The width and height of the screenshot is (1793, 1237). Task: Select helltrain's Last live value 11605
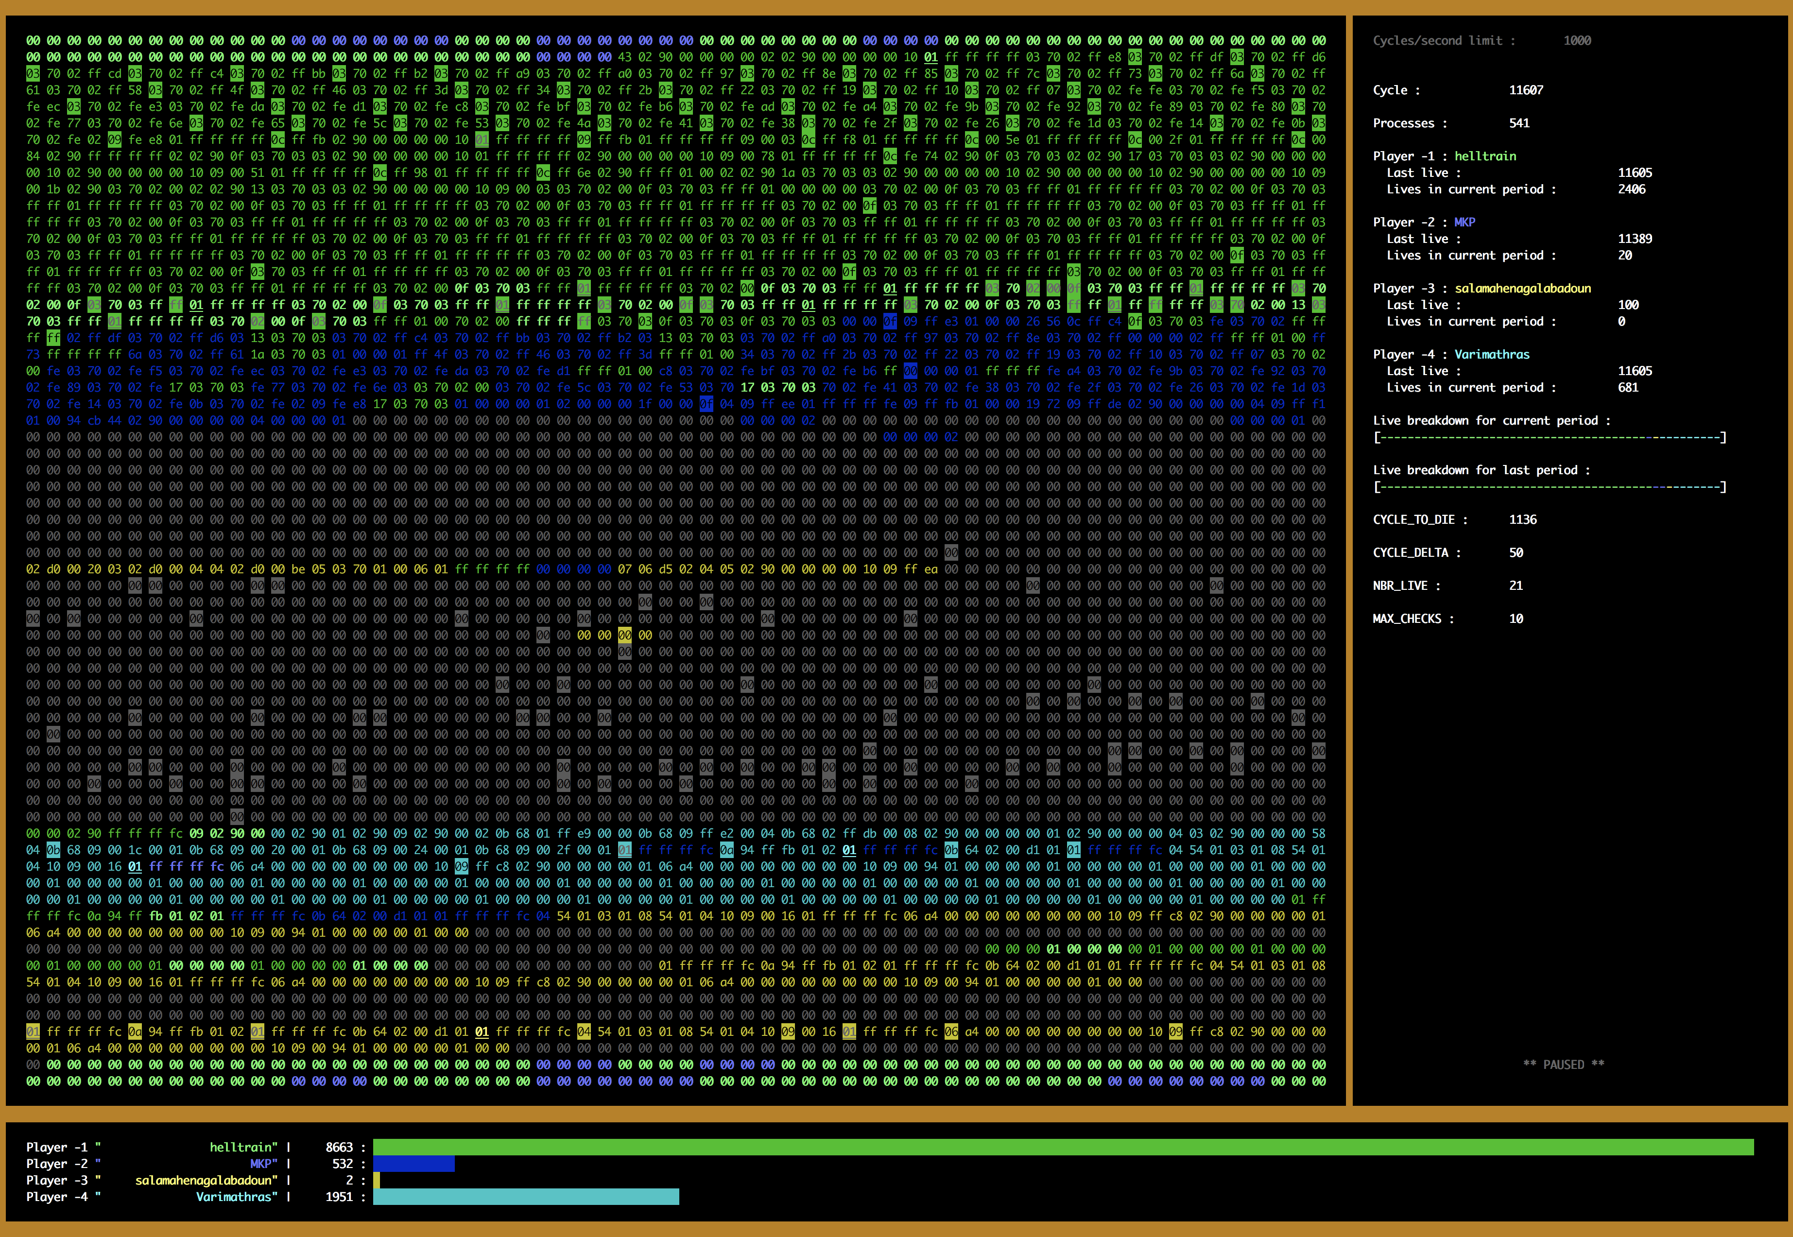(x=1635, y=173)
